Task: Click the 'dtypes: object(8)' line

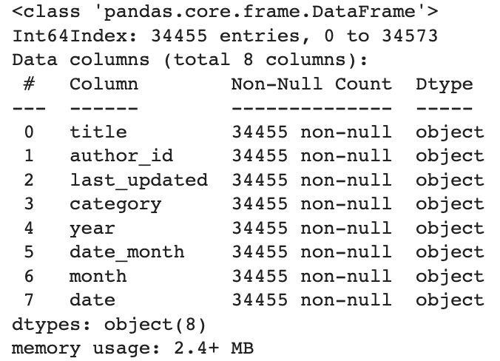Action: [x=109, y=324]
